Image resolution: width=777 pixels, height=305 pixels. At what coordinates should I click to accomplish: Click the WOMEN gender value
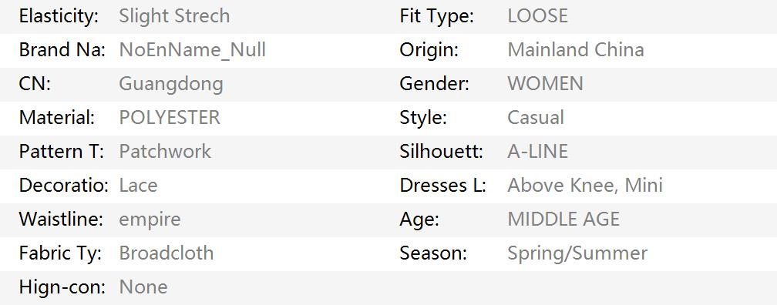pyautogui.click(x=545, y=84)
